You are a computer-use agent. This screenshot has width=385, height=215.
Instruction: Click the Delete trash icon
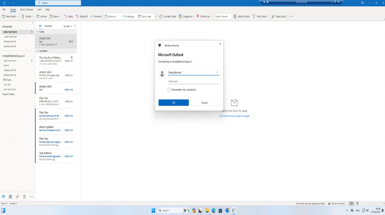(23, 16)
